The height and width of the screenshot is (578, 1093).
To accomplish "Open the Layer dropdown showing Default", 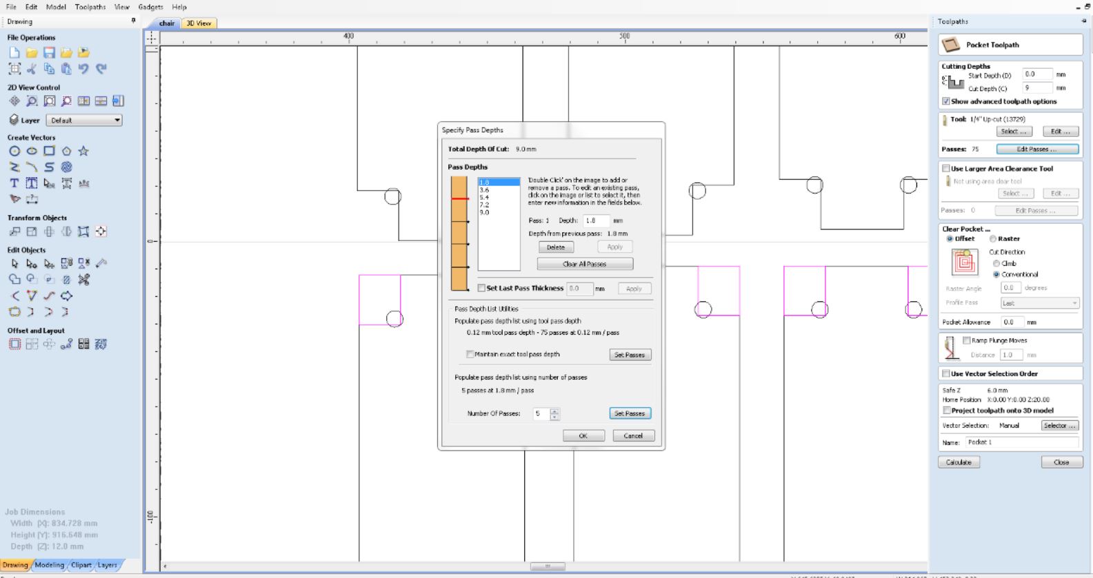I will (x=84, y=120).
